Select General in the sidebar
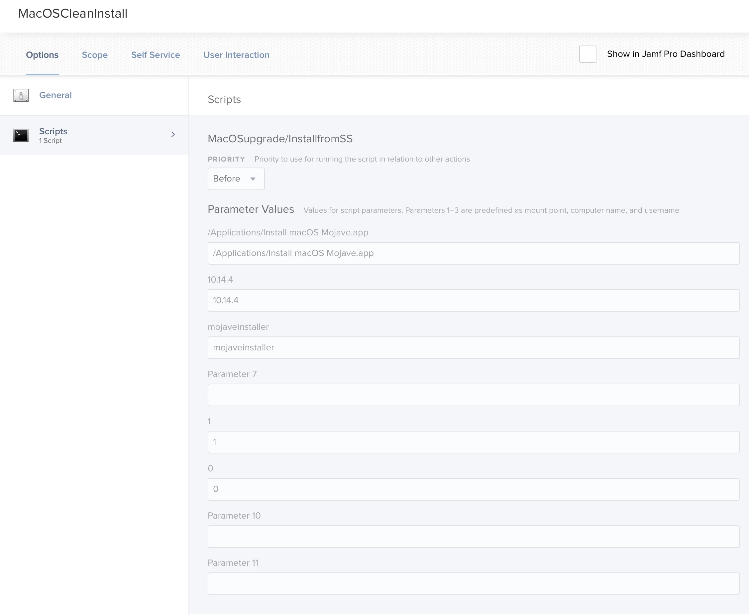Viewport: 749px width, 615px height. 94,95
